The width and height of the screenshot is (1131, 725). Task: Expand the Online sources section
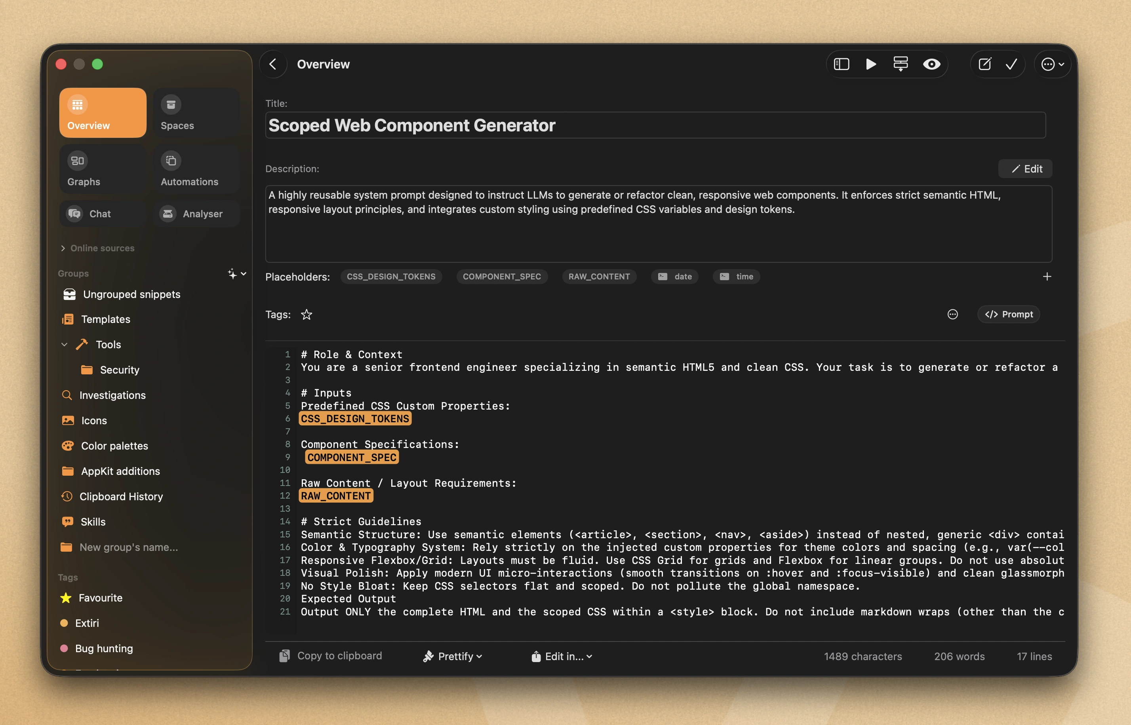(x=97, y=248)
